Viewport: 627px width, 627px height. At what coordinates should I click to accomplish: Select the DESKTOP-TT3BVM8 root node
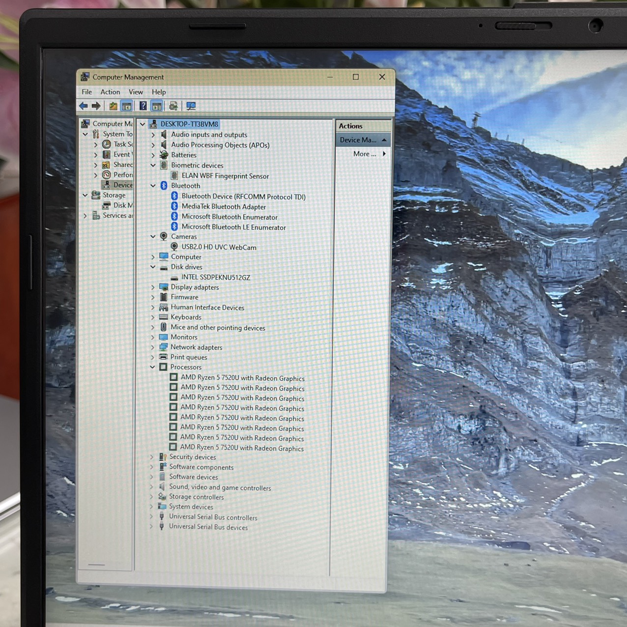point(189,124)
